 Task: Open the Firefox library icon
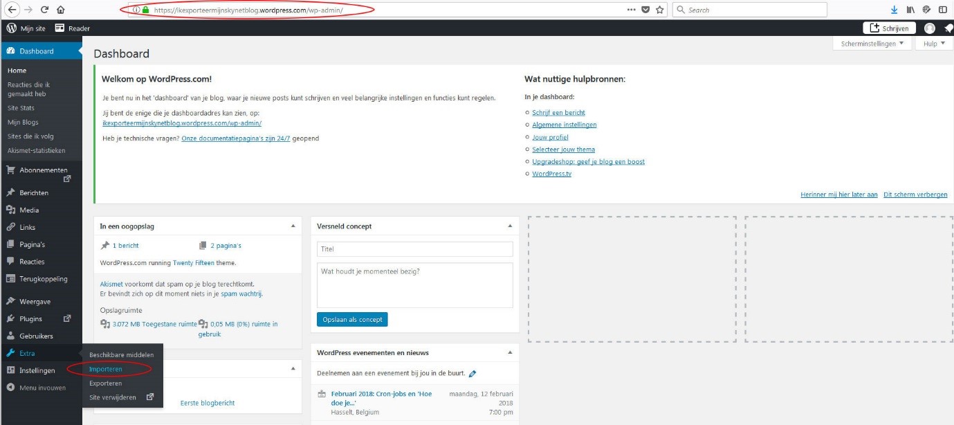pyautogui.click(x=910, y=10)
